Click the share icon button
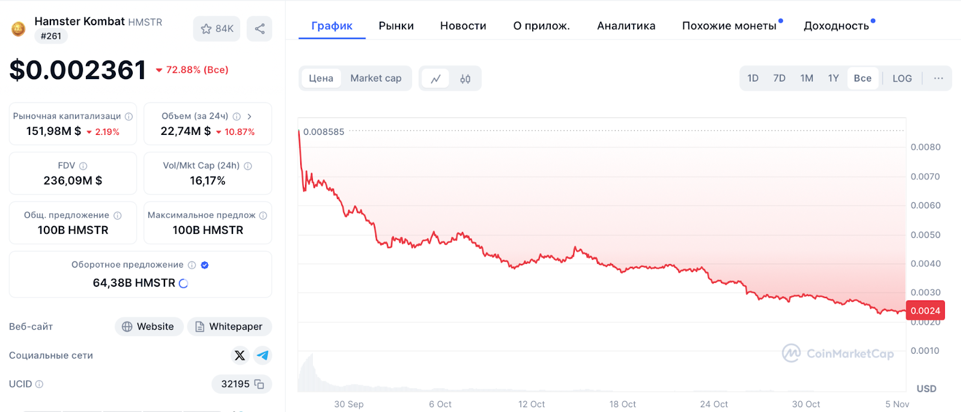 point(259,29)
